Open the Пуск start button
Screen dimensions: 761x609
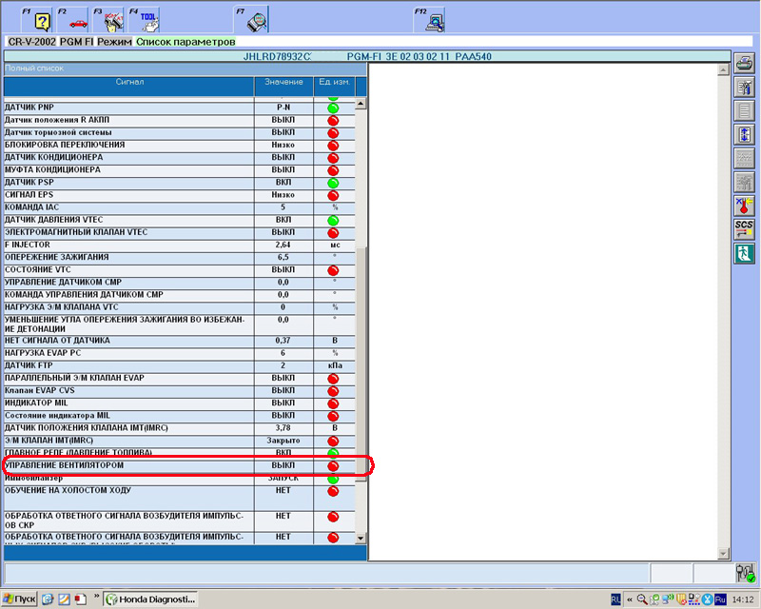tap(19, 599)
